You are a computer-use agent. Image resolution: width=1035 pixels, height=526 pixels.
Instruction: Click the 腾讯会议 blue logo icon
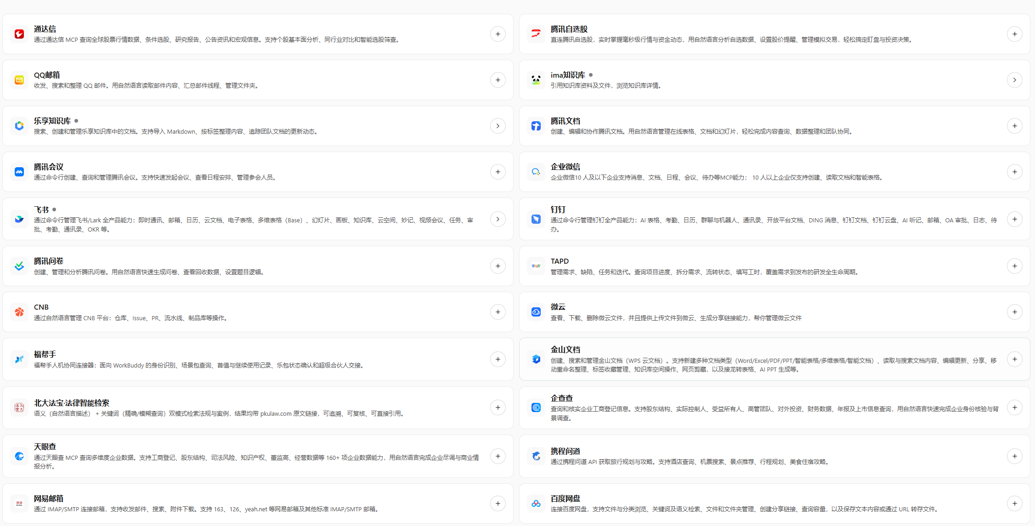click(x=19, y=172)
